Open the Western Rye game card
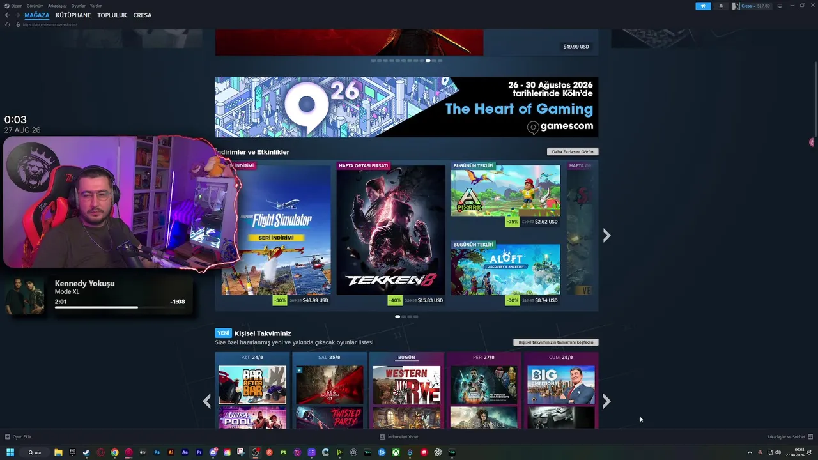 click(x=406, y=385)
